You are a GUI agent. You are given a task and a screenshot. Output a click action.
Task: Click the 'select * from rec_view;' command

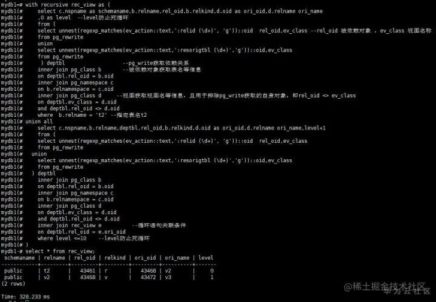click(60, 251)
